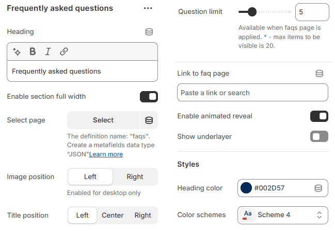Open the three-dot section options menu
The image size is (335, 231).
[148, 8]
